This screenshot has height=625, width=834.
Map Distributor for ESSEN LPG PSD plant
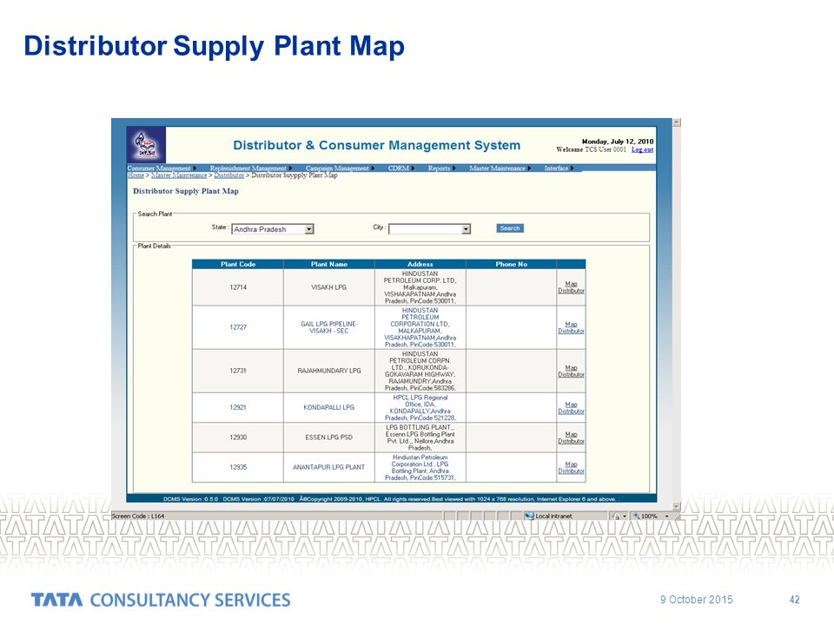(572, 437)
